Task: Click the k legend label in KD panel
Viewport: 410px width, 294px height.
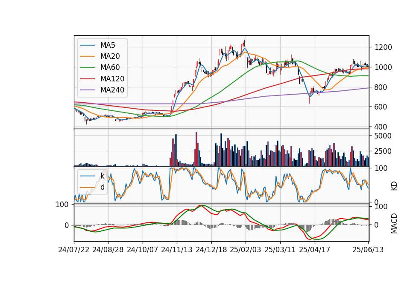Action: point(102,176)
